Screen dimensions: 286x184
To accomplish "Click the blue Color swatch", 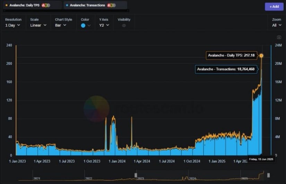I will [x=83, y=26].
